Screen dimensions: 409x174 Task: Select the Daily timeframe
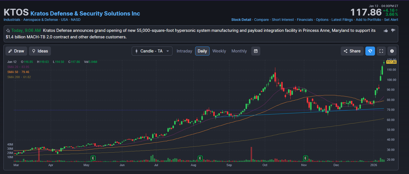pyautogui.click(x=202, y=51)
